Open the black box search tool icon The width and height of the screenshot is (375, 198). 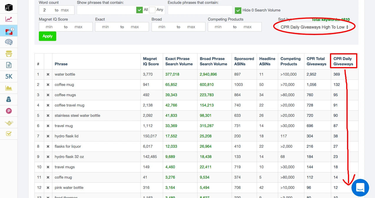tap(9, 7)
